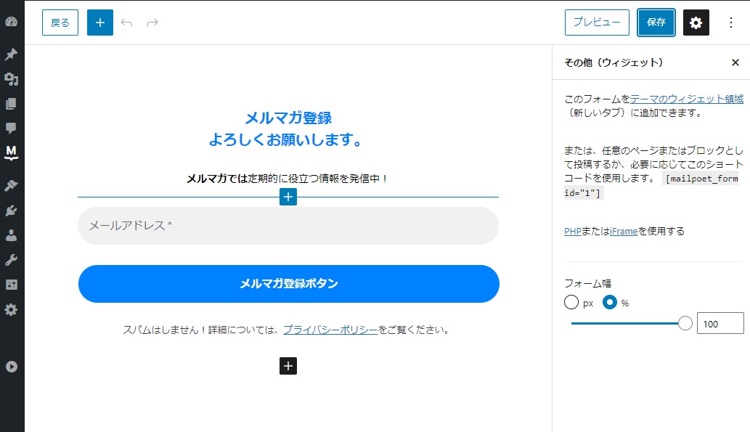750x432 pixels.
Task: Click the MailPoet M icon
Action: [11, 152]
